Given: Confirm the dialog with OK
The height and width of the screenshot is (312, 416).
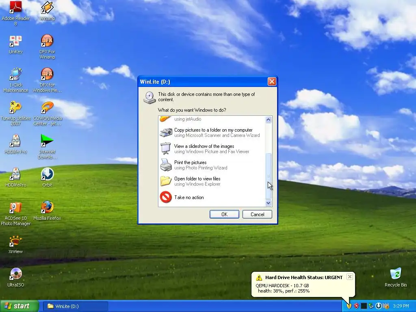Looking at the screenshot, I should coord(224,214).
